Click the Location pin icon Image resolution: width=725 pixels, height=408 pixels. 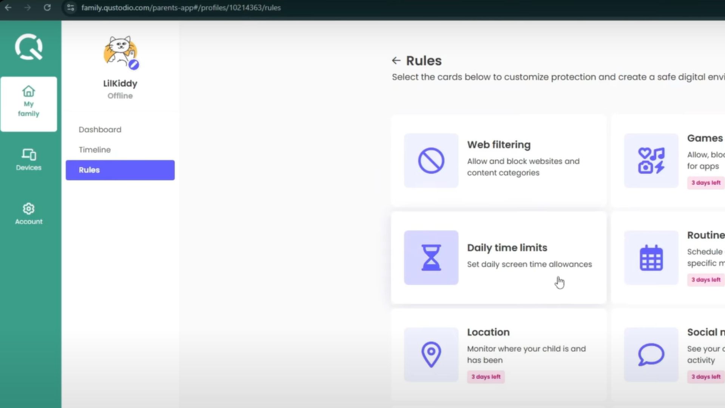[431, 354]
